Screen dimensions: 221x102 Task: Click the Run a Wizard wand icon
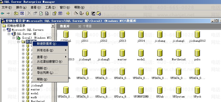coord(76,13)
